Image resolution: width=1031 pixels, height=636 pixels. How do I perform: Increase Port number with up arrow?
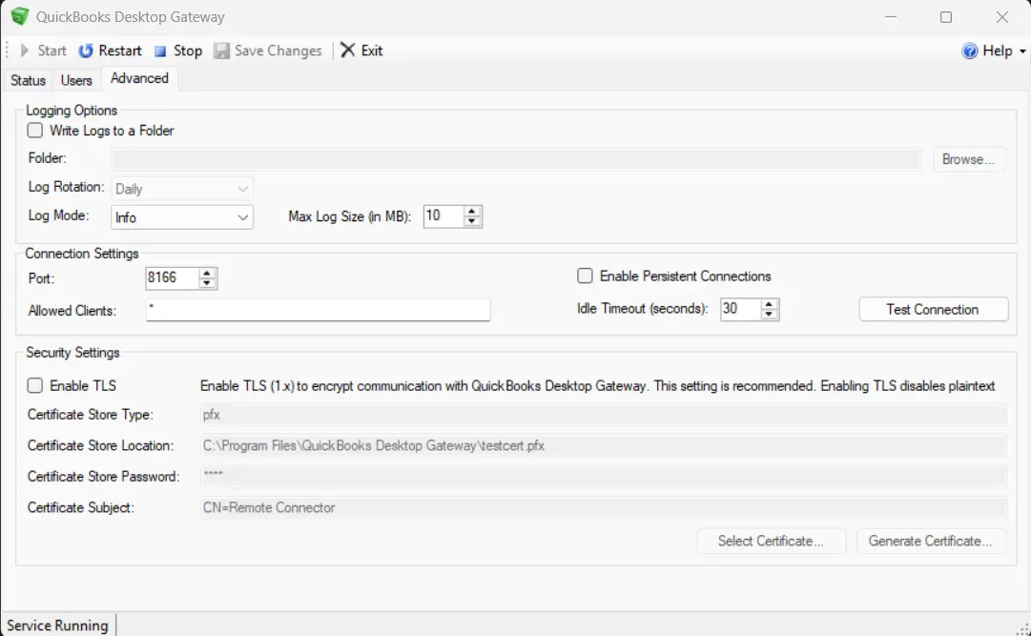pyautogui.click(x=206, y=273)
